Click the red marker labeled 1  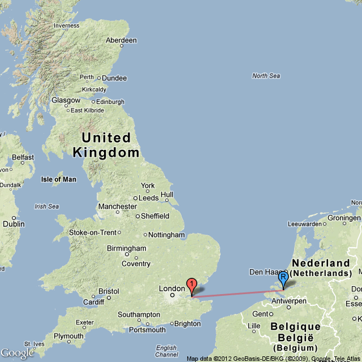192,286
